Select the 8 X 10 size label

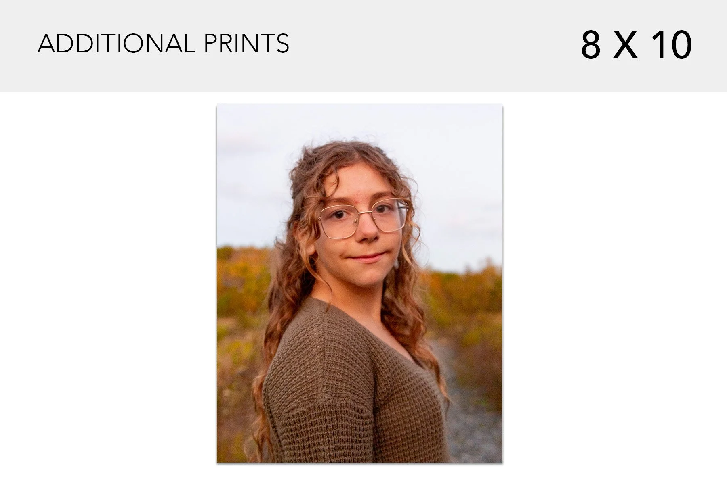pyautogui.click(x=637, y=45)
